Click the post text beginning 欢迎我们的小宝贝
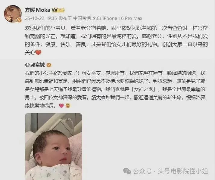 (x=116, y=40)
